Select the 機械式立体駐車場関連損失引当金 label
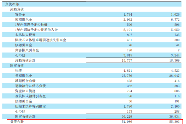186x124 pixels. point(40,40)
